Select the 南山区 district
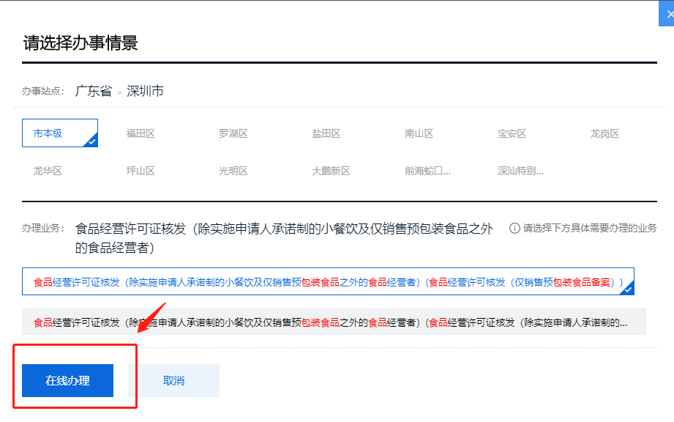 (x=419, y=133)
